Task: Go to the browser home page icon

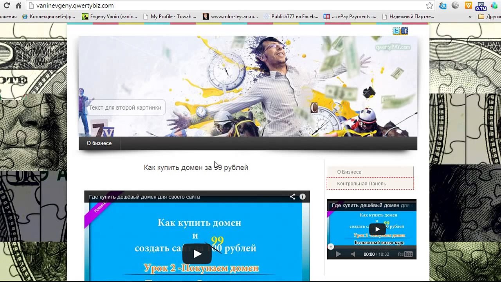Action: point(18,5)
